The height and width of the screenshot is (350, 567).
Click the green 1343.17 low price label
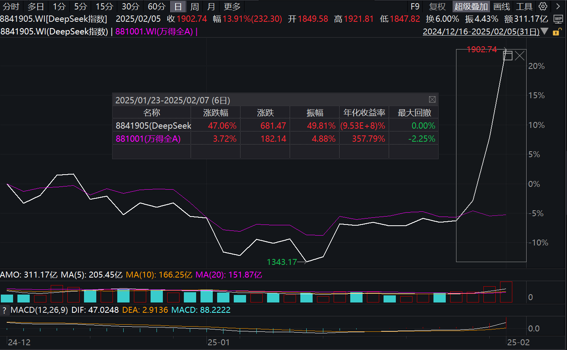pyautogui.click(x=282, y=262)
